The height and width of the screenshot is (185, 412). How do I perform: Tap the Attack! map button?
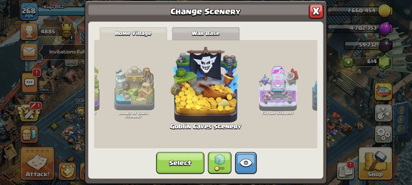37,163
